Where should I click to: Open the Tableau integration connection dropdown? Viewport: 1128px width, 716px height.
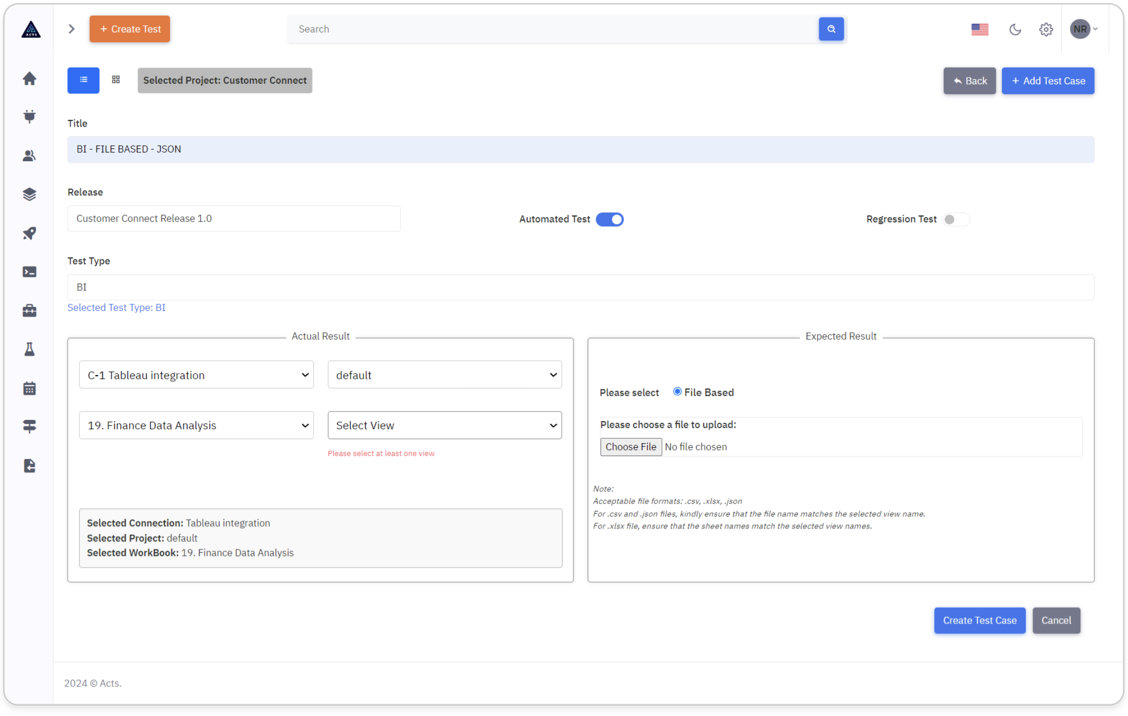[x=196, y=375]
